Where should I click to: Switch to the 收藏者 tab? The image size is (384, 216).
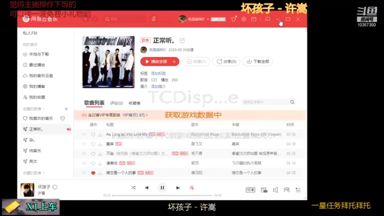point(134,103)
